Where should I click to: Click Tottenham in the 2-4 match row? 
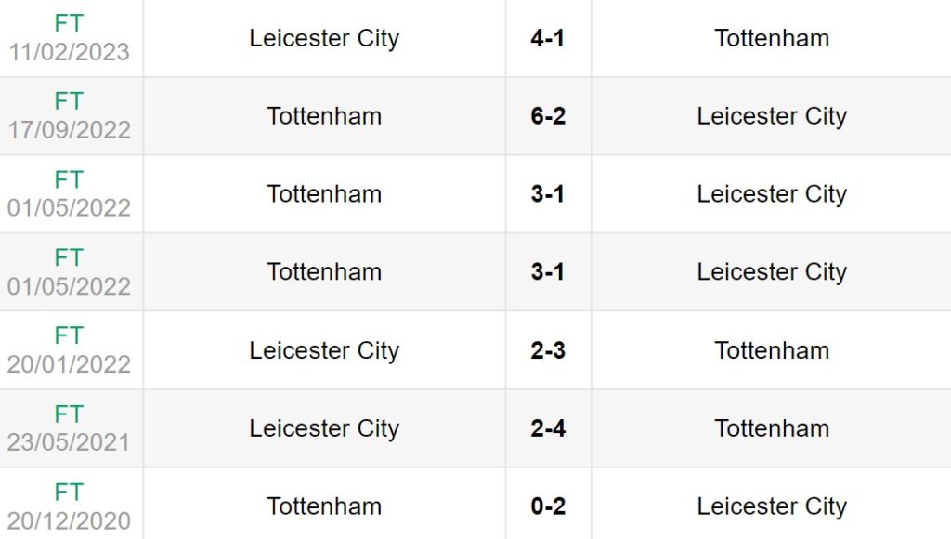[772, 428]
